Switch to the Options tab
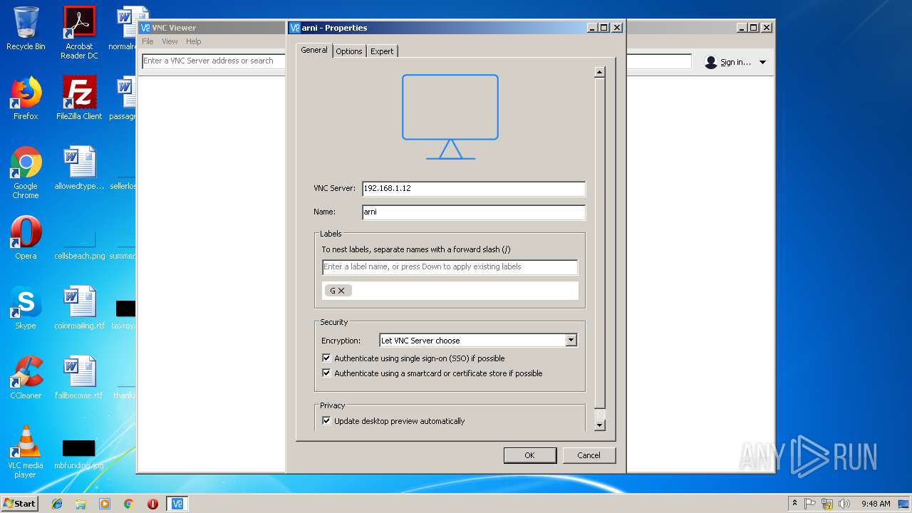 [x=349, y=51]
